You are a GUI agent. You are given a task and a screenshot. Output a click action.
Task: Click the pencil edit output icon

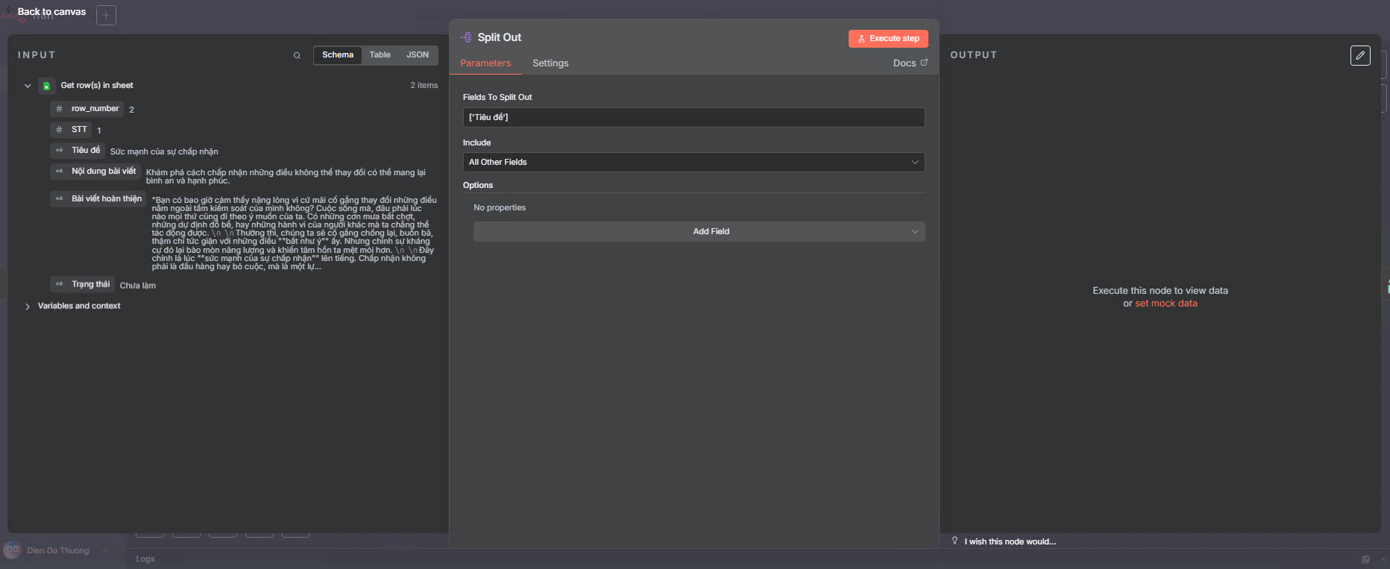1360,55
